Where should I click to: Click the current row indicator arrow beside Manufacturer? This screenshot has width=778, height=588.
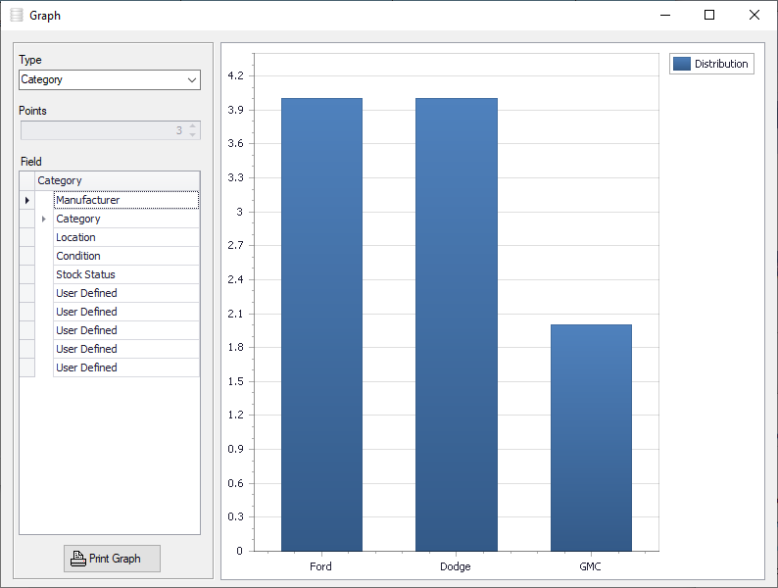pyautogui.click(x=27, y=200)
